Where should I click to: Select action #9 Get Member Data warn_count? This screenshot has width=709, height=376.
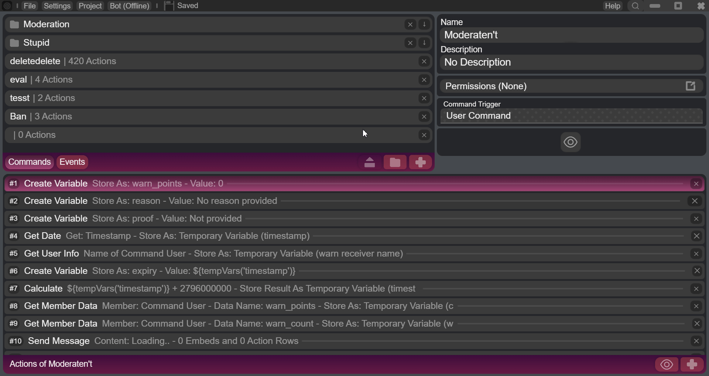point(354,324)
